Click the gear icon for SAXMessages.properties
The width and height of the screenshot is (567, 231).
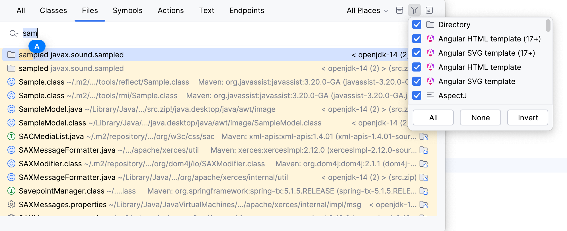coord(11,205)
